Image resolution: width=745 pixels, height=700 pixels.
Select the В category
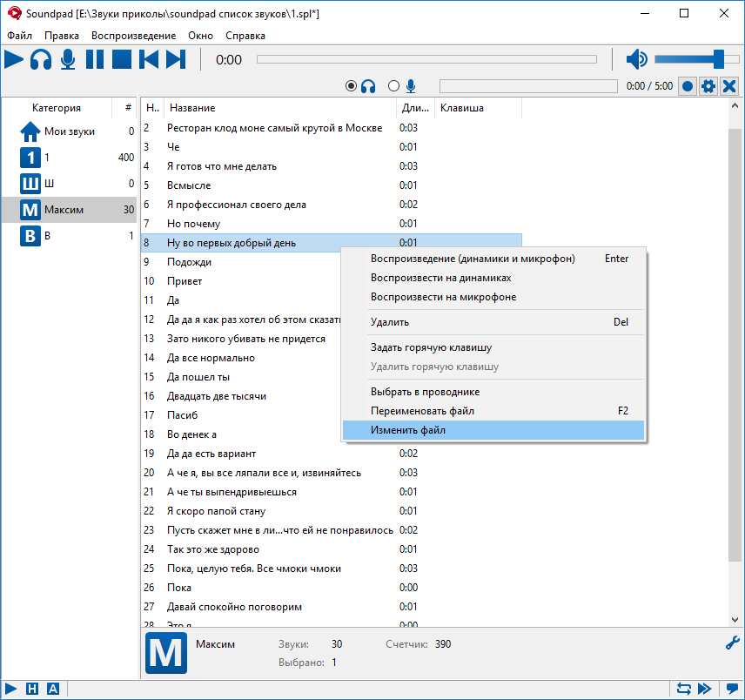pyautogui.click(x=70, y=236)
